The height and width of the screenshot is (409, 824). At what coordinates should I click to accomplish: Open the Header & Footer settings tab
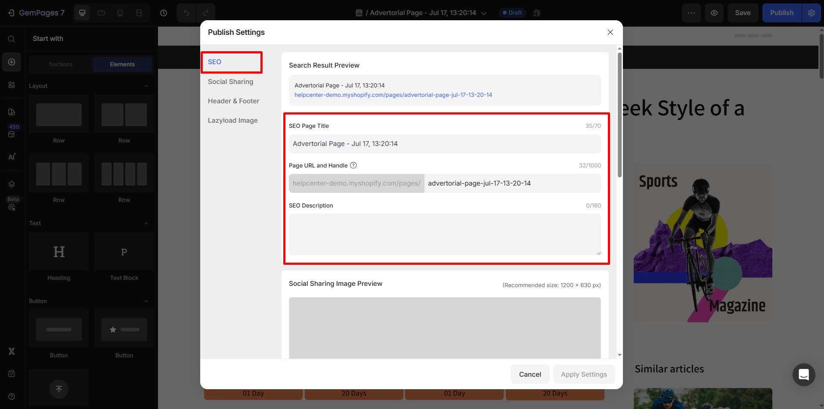[233, 101]
